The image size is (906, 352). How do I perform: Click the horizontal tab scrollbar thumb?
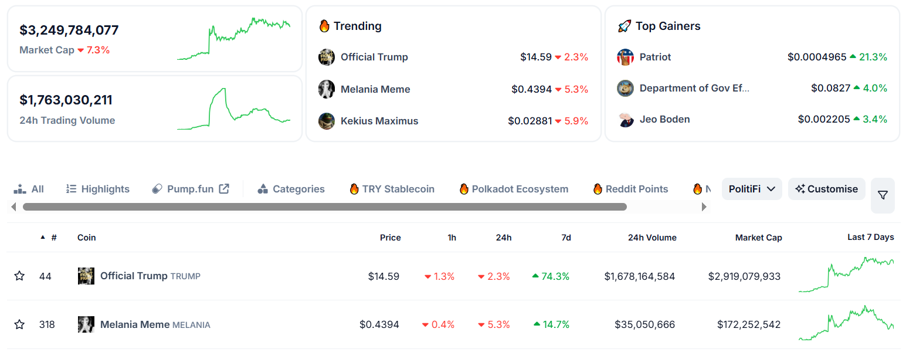pyautogui.click(x=324, y=207)
